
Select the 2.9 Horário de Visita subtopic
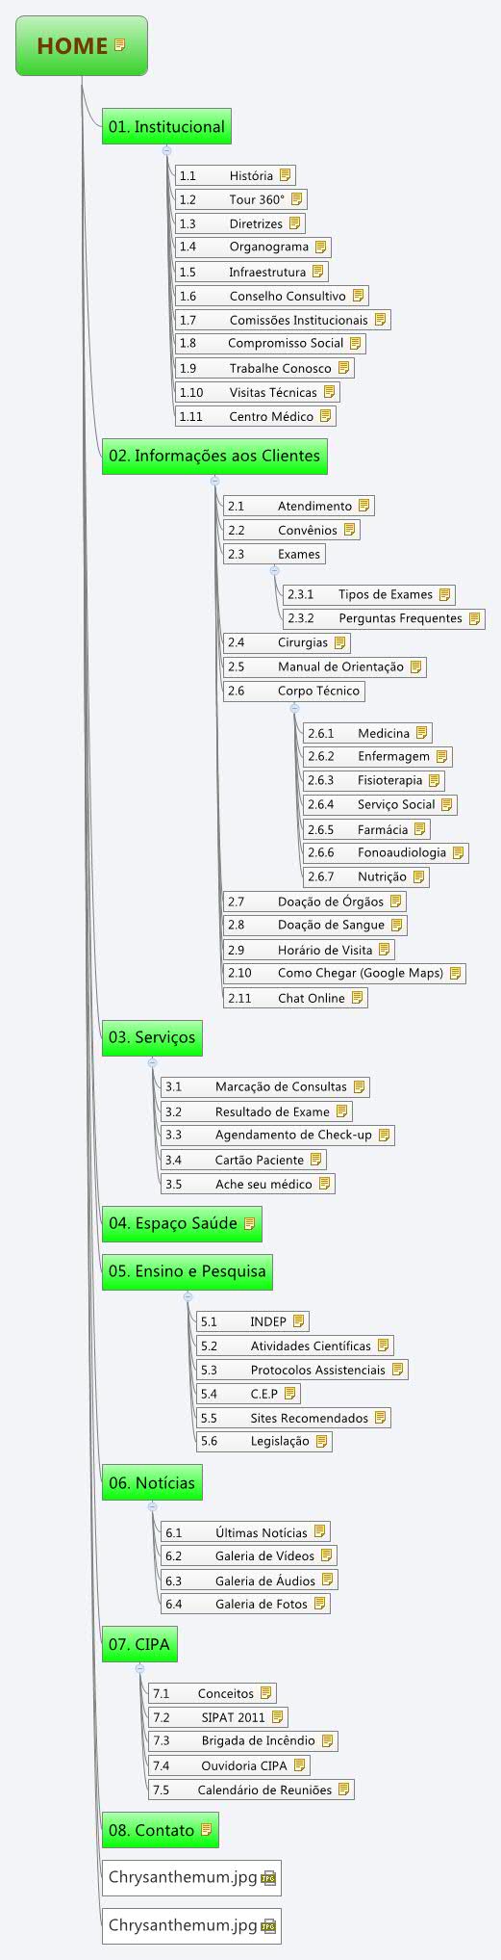[x=310, y=950]
